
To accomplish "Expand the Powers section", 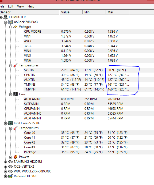I will [x=10, y=157].
